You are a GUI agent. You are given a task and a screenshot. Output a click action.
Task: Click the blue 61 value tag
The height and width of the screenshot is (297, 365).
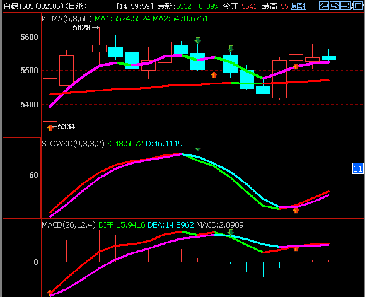(358, 168)
